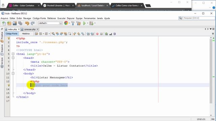
Task: Click the New File toolbar icon
Action: pyautogui.click(x=4, y=23)
